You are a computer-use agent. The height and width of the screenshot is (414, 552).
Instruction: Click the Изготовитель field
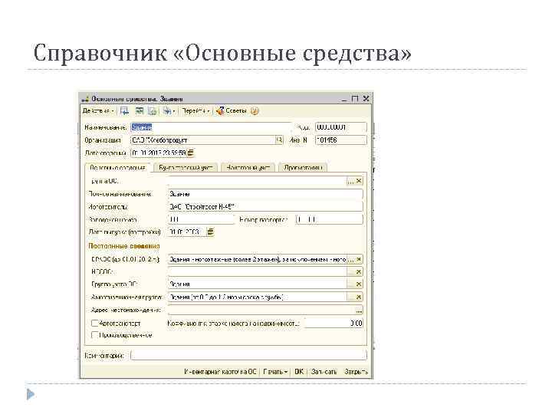265,207
